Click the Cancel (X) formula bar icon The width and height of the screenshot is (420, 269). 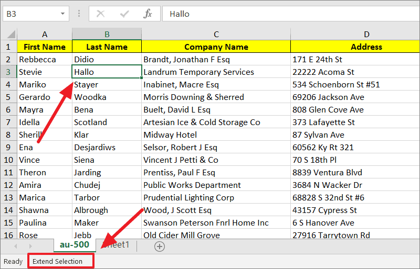(100, 14)
